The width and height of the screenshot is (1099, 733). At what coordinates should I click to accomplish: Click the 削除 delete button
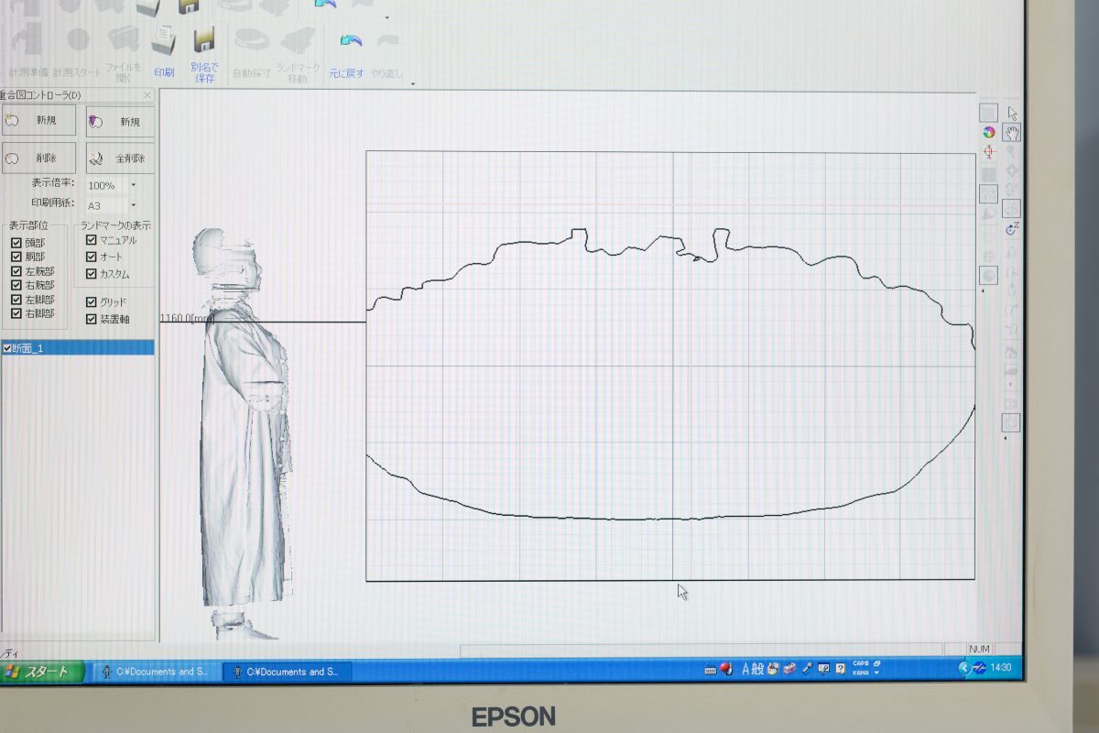tap(38, 158)
